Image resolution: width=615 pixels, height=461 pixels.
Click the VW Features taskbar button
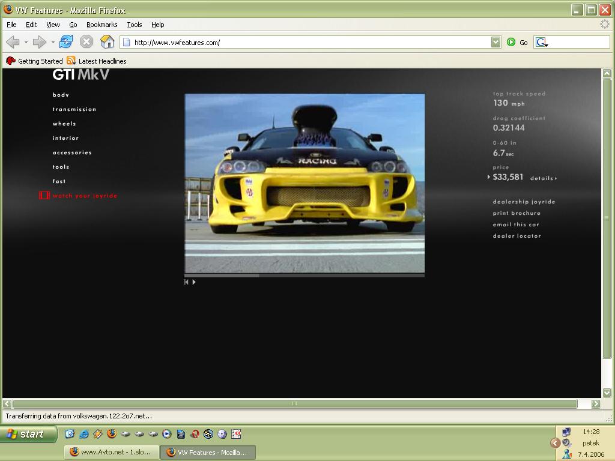pos(208,452)
